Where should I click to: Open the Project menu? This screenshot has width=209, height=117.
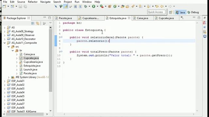tap(68, 2)
